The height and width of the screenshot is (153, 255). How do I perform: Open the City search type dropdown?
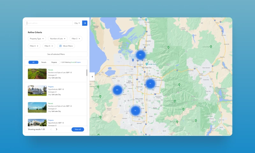pyautogui.click(x=77, y=23)
